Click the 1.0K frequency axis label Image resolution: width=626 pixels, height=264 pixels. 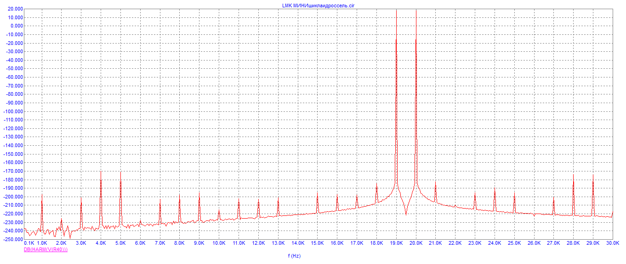point(42,243)
